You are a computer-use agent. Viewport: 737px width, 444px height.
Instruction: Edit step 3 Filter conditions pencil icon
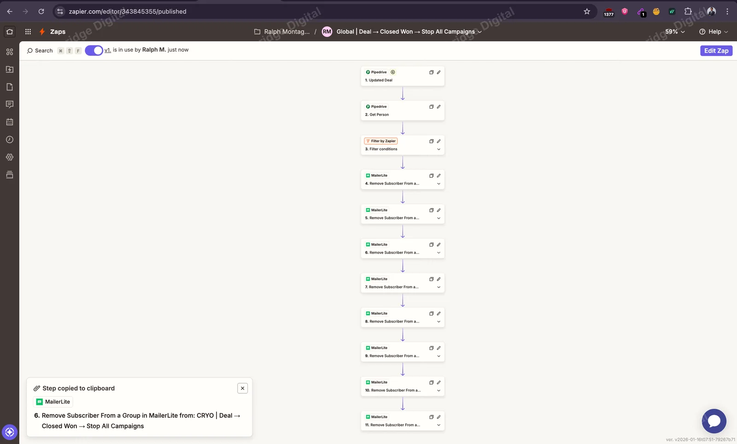tap(439, 141)
